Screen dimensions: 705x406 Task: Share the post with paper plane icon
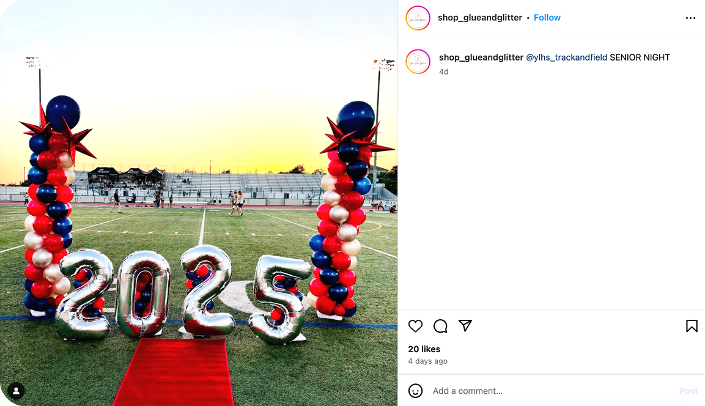coord(465,325)
